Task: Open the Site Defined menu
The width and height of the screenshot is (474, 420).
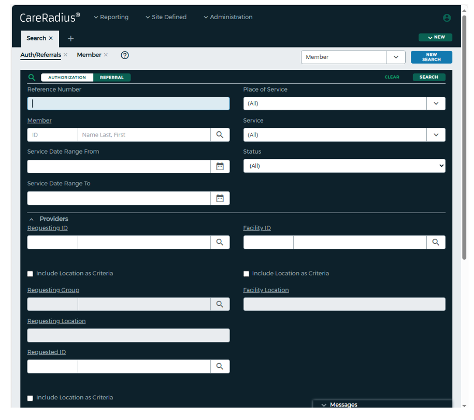Action: pyautogui.click(x=166, y=17)
